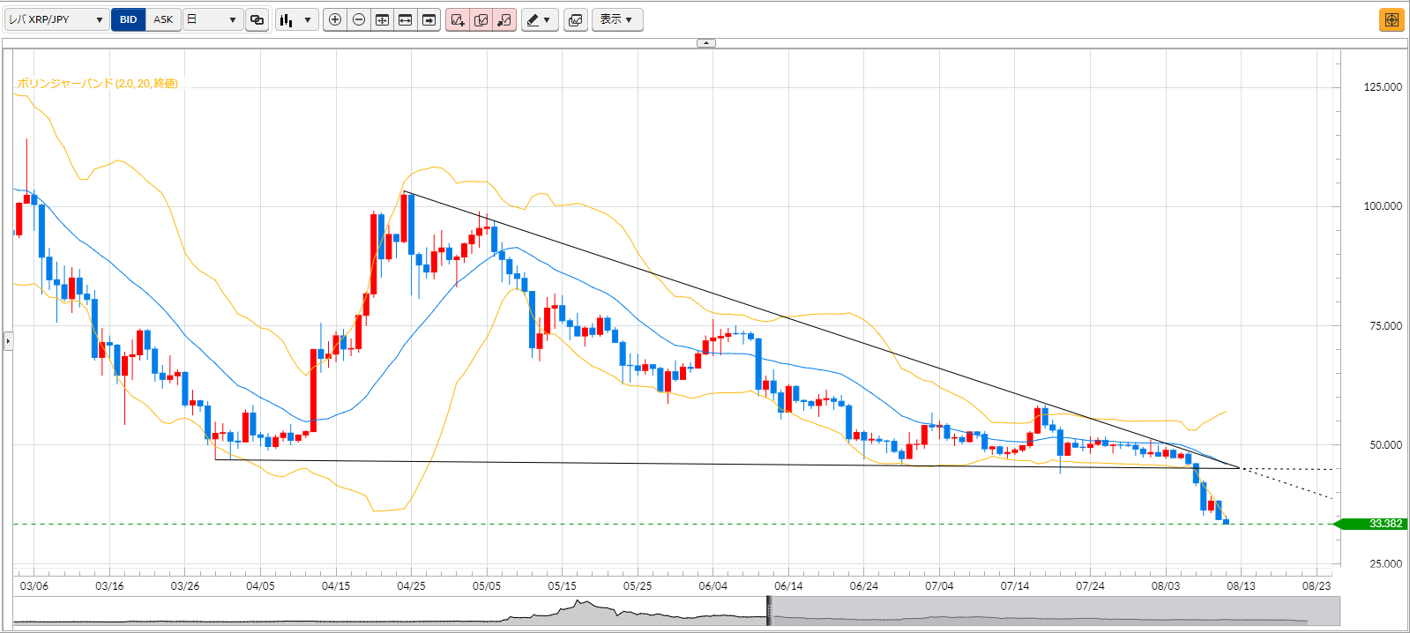Click the linked-windows sync icon
Viewport: 1410px width, 633px height.
(x=257, y=19)
